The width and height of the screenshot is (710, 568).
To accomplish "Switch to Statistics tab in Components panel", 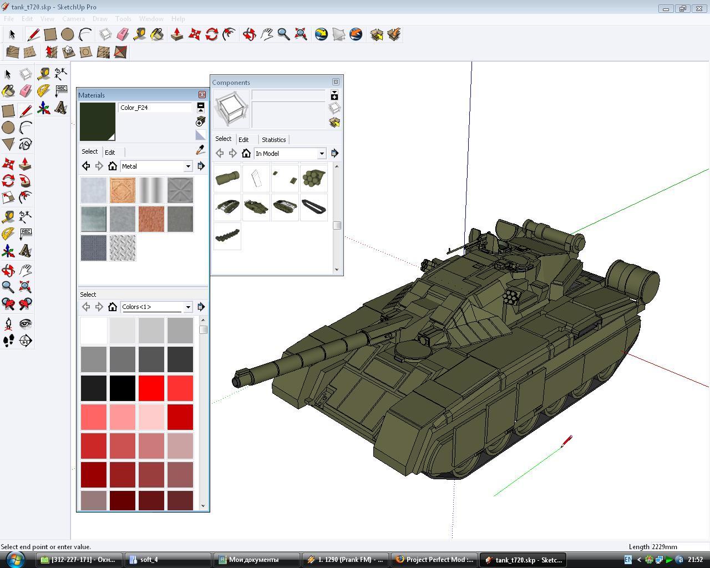I will pos(273,140).
